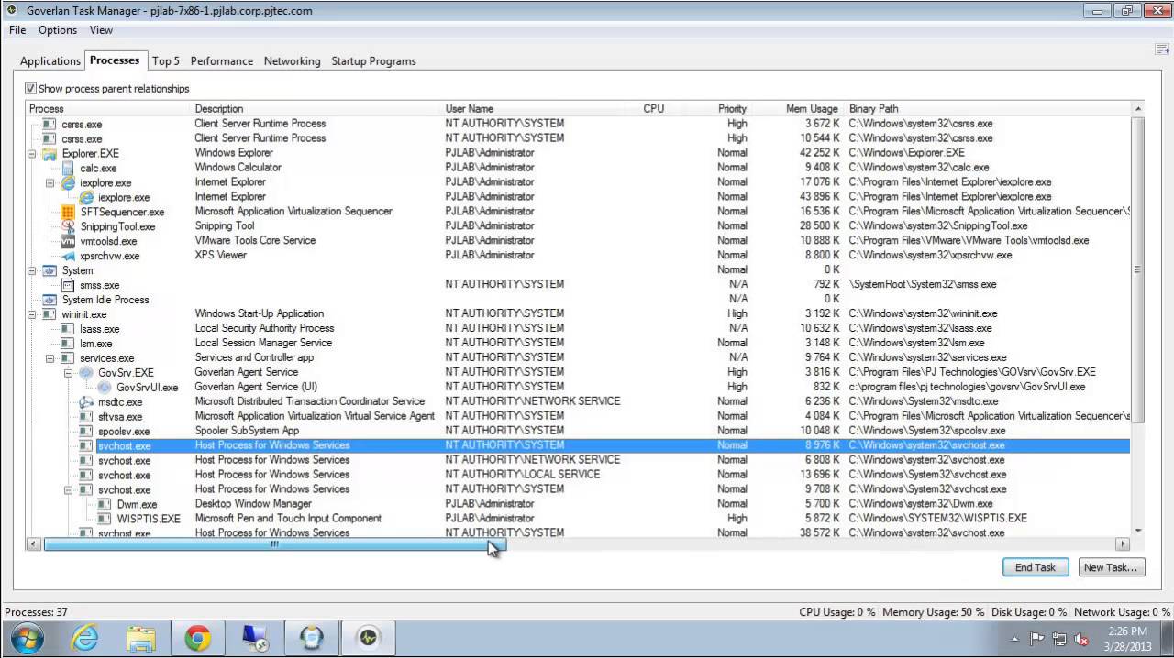Collapse the Explorer.EXE tree node
1174x658 pixels.
pos(32,153)
